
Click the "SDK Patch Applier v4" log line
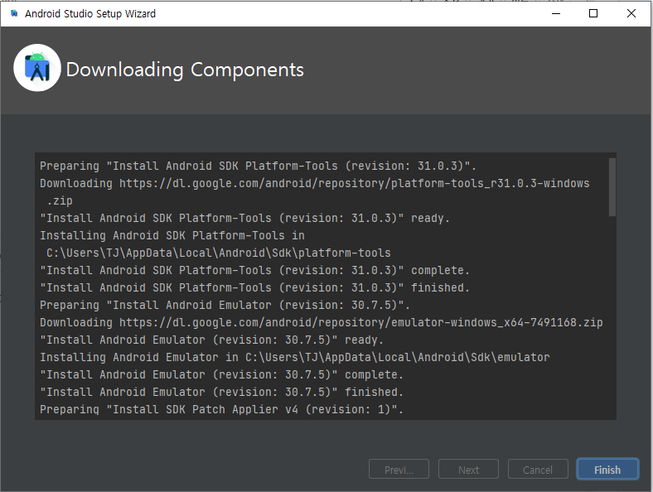pos(221,409)
